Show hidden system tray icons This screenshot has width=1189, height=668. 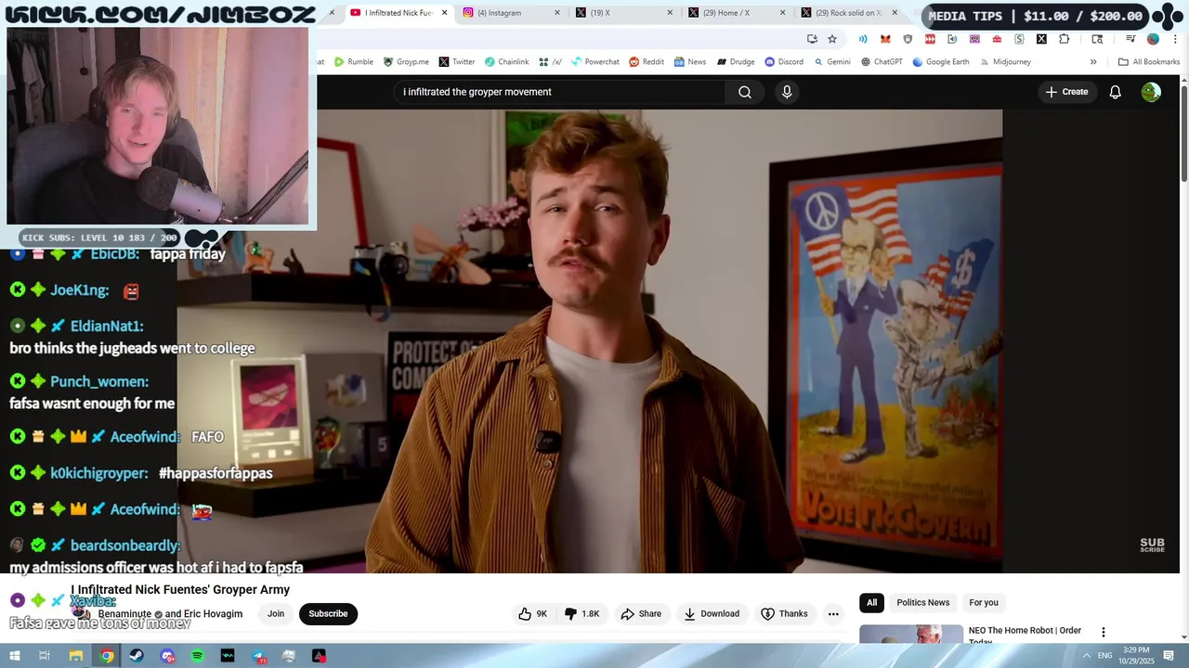pos(1086,656)
